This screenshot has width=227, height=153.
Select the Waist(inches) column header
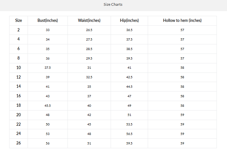click(89, 21)
